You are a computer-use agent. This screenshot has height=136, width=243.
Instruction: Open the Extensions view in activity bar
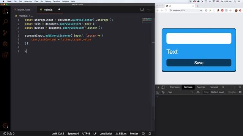tap(5, 55)
